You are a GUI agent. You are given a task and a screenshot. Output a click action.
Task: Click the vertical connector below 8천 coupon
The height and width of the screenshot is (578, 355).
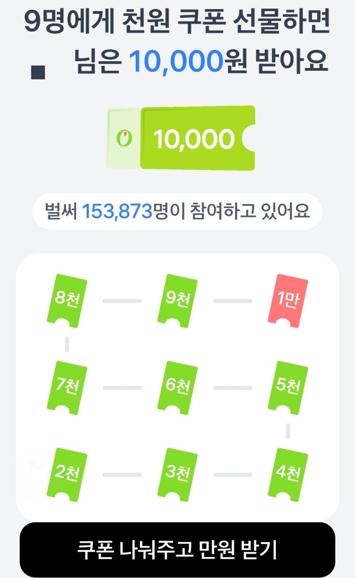[67, 344]
